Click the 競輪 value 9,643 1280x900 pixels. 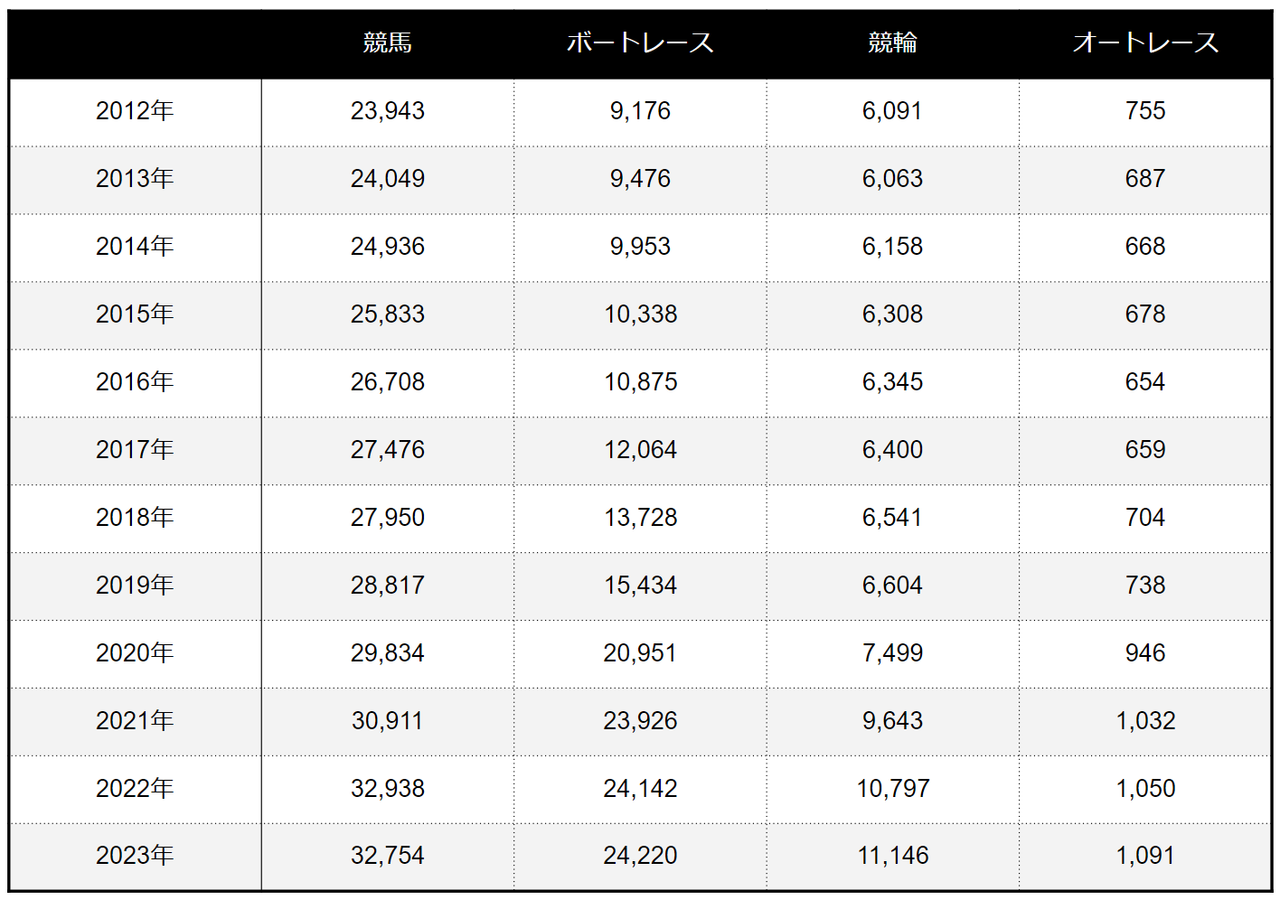892,720
